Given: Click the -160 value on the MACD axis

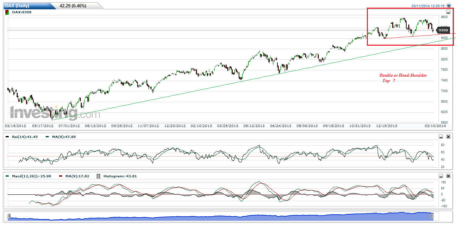Looking at the screenshot, I should pos(444,206).
